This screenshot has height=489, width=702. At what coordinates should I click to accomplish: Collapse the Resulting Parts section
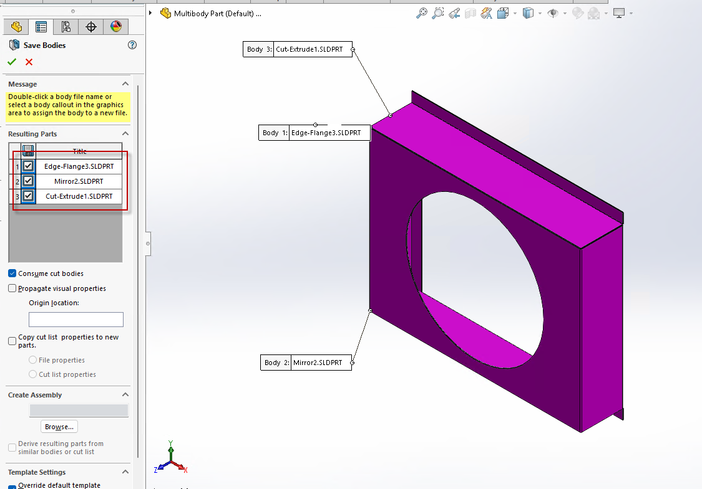(x=125, y=133)
